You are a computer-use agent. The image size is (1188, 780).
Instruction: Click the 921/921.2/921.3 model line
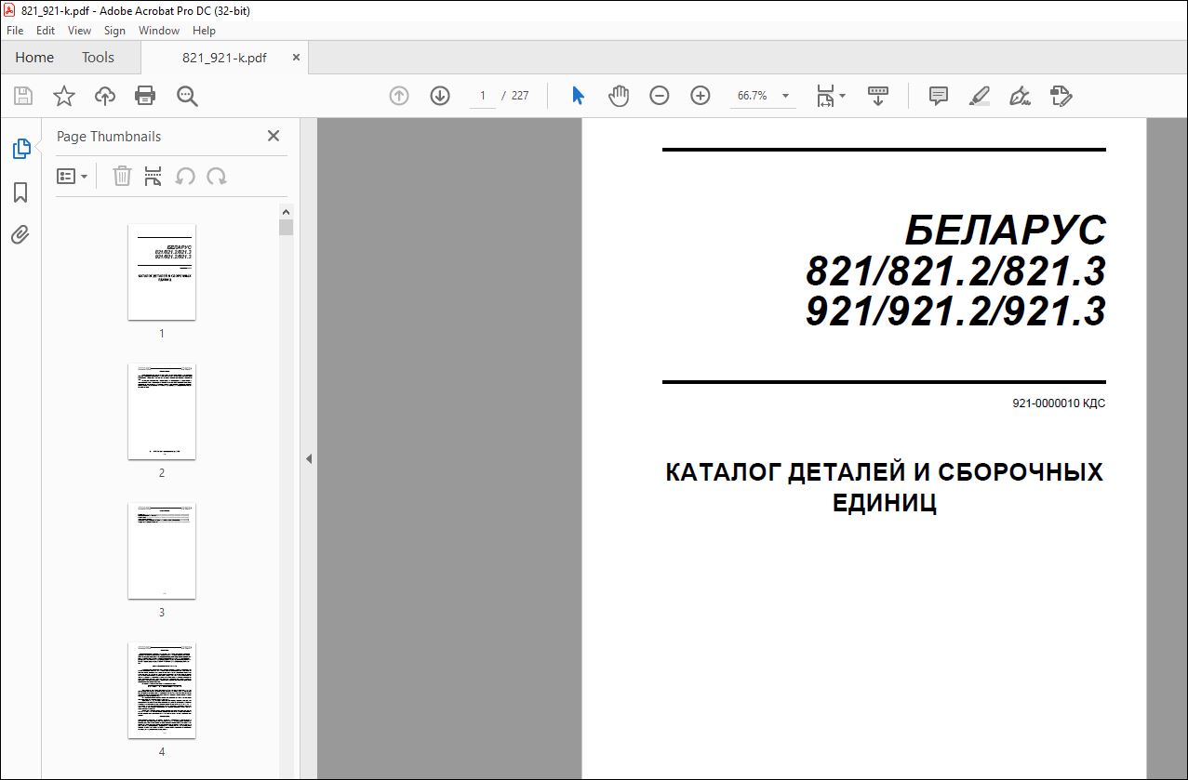pos(955,311)
